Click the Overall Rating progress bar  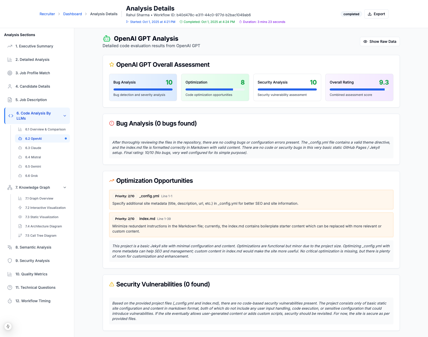359,89
